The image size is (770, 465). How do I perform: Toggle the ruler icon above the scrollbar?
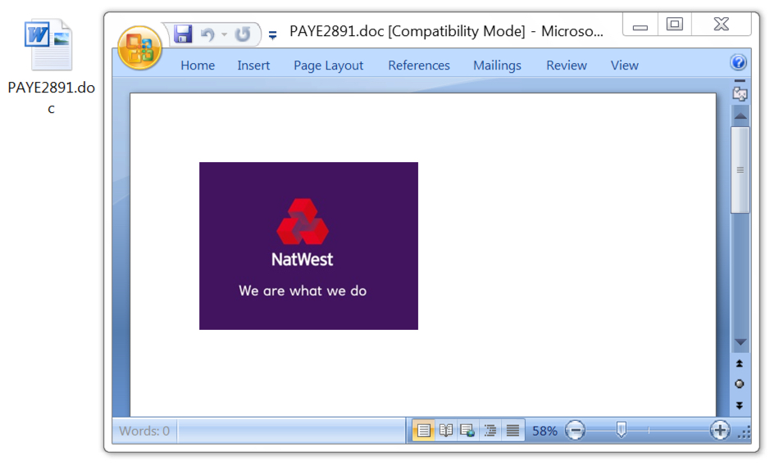click(x=740, y=93)
